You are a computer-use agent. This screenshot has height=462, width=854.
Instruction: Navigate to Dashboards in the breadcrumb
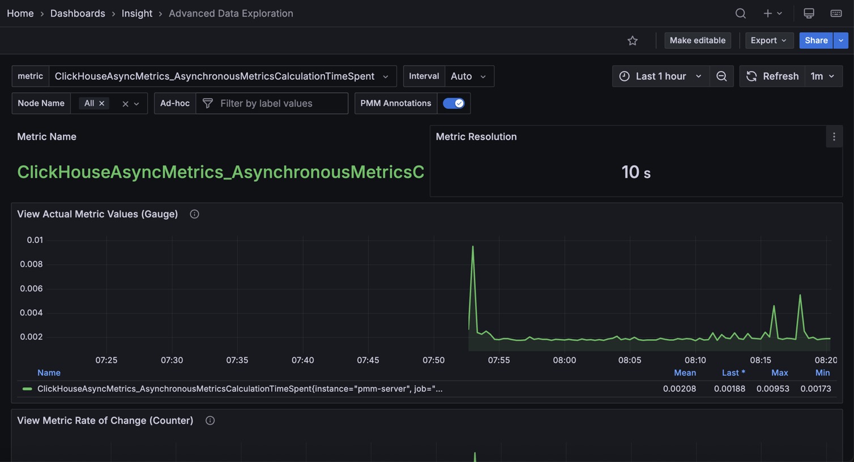(78, 13)
